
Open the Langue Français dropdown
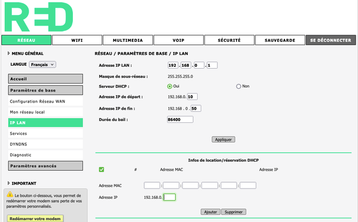point(42,64)
